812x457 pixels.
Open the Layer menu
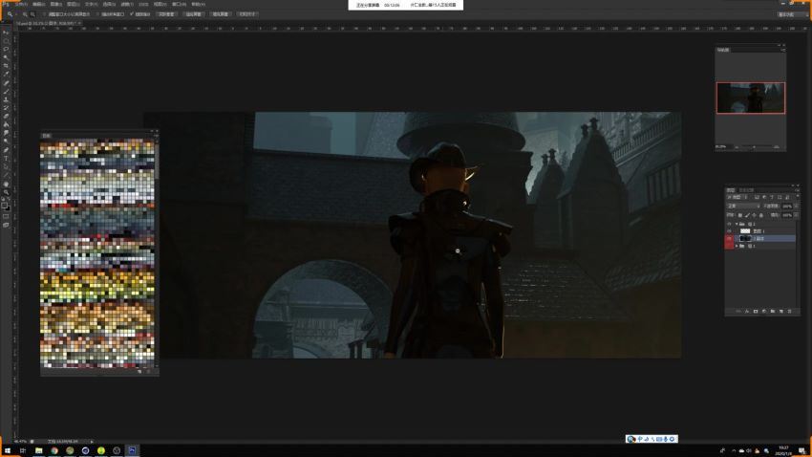coord(72,4)
